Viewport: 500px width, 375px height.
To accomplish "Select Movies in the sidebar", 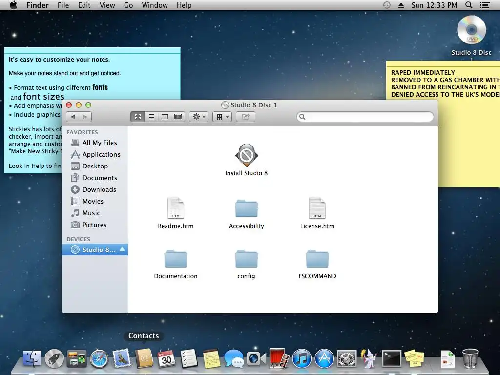I will click(95, 201).
